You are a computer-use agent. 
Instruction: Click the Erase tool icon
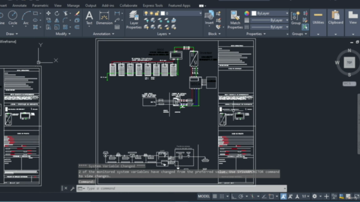point(77,13)
